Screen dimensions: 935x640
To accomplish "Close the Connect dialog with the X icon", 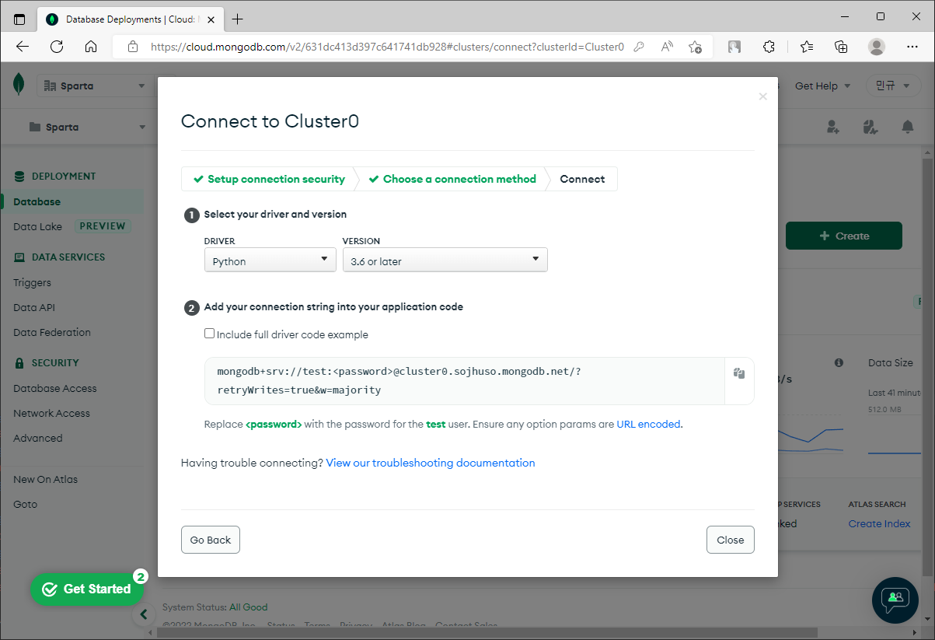I will point(762,96).
